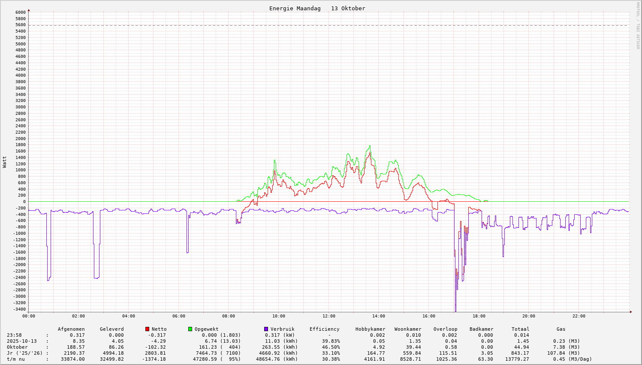This screenshot has height=365, width=642.
Task: Click the purple Verbruik legend swatch
Action: [x=266, y=329]
